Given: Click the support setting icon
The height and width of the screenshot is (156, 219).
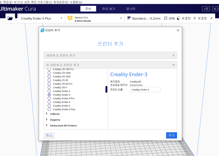Looking at the screenshot, I should click(x=178, y=18).
